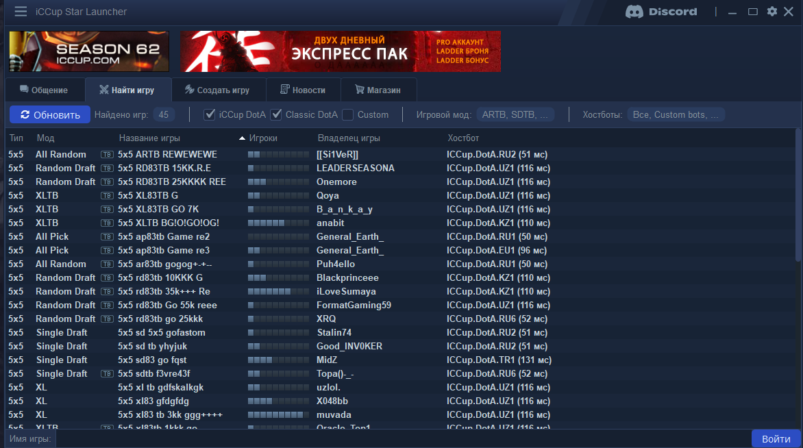The height and width of the screenshot is (448, 803).
Task: Select game 5x5 sd 5x5 gofastom
Action: [x=161, y=332]
